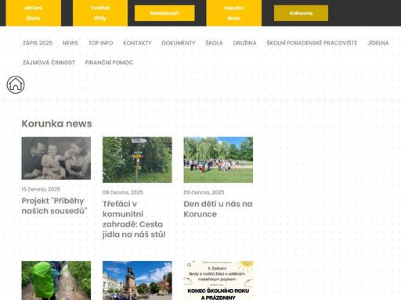Open Třeťáci v komunitní zahradě article
The width and height of the screenshot is (401, 300).
pos(134,219)
